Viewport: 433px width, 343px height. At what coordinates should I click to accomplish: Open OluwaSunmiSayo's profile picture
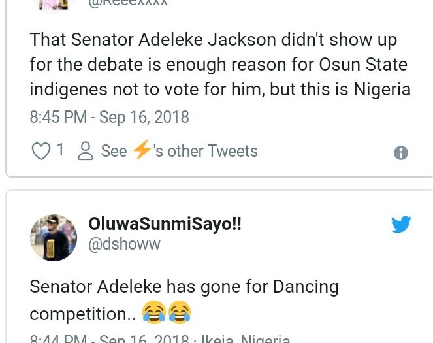coord(54,237)
